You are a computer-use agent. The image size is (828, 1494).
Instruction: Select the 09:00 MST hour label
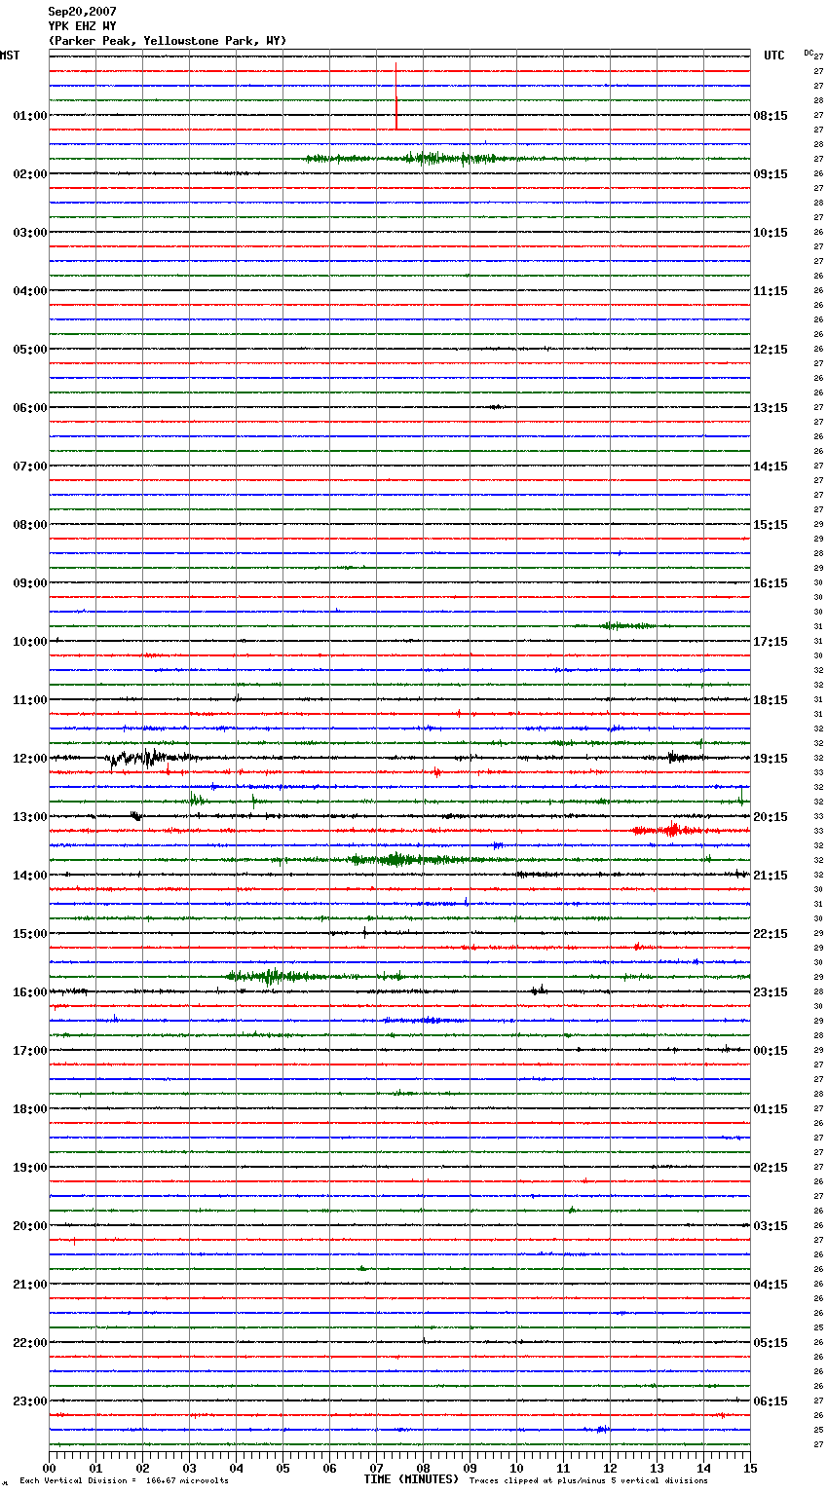(x=30, y=583)
